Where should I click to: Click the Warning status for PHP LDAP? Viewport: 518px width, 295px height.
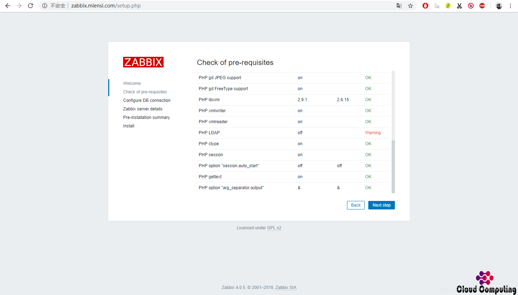pos(373,133)
